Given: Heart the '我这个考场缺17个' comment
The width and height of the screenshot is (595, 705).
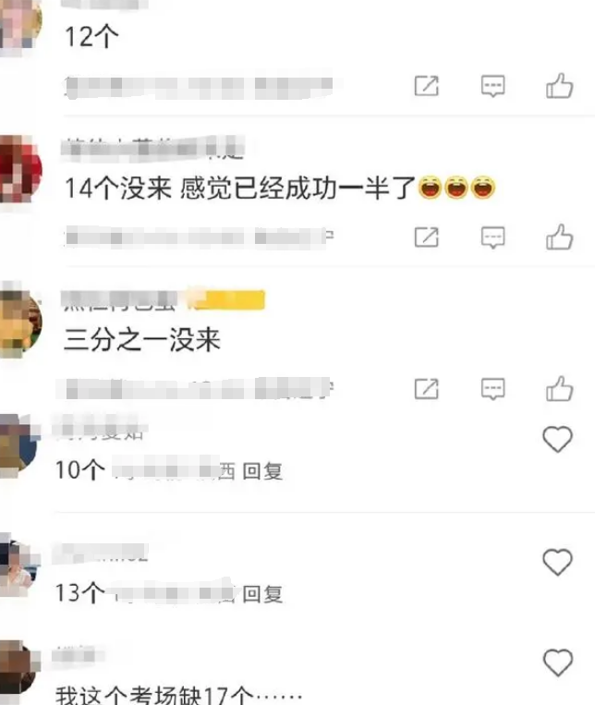Looking at the screenshot, I should click(x=558, y=662).
